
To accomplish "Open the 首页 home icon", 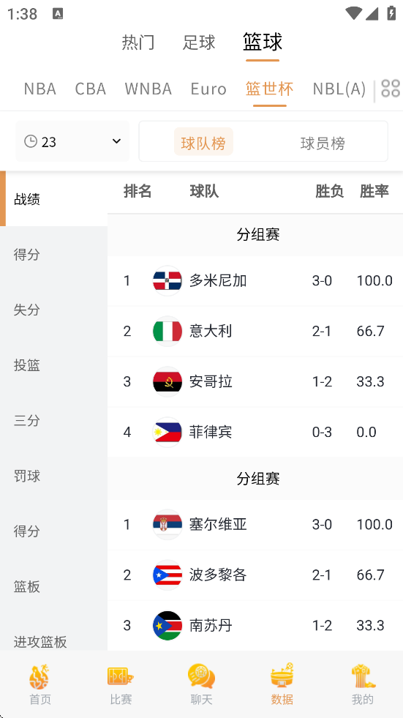I will tap(39, 677).
